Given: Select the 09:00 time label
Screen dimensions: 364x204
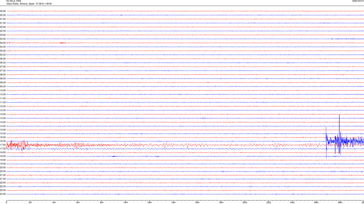Looking at the screenshot, I should click(x=3, y=83).
